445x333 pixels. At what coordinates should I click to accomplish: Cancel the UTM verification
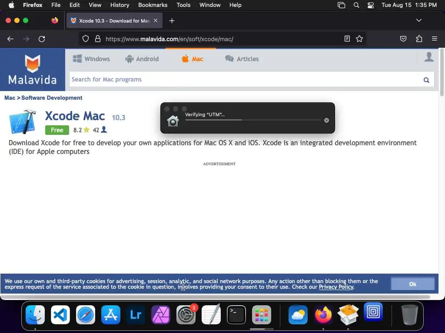pyautogui.click(x=326, y=121)
